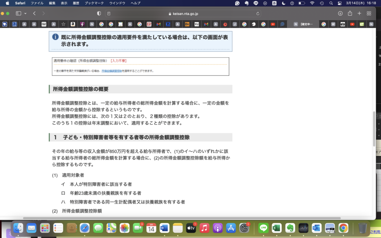This screenshot has height=238, width=381.
Task: Open the Share sheet icon in Safari
Action: [350, 12]
